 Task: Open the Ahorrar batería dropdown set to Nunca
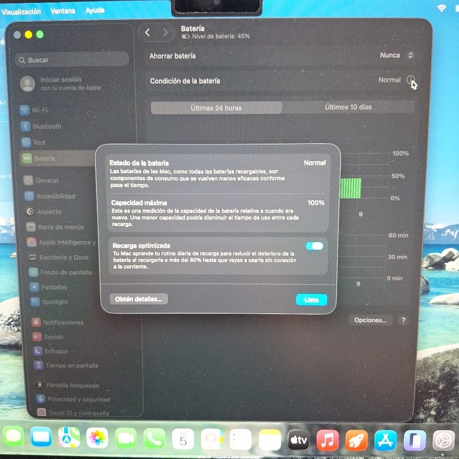[395, 55]
